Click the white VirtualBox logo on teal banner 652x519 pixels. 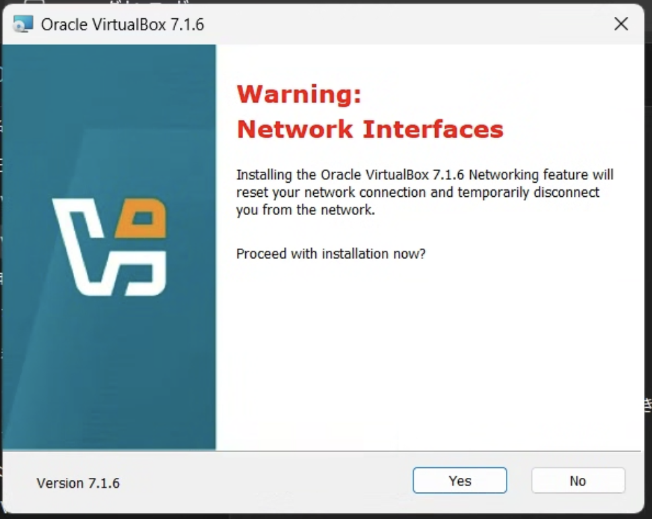[109, 247]
